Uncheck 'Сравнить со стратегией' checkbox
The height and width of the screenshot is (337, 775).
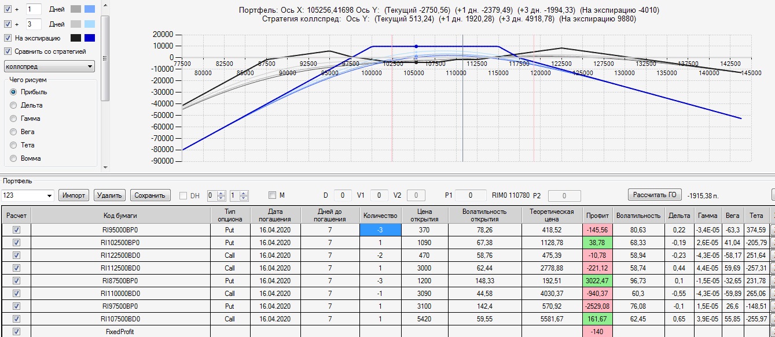click(8, 51)
